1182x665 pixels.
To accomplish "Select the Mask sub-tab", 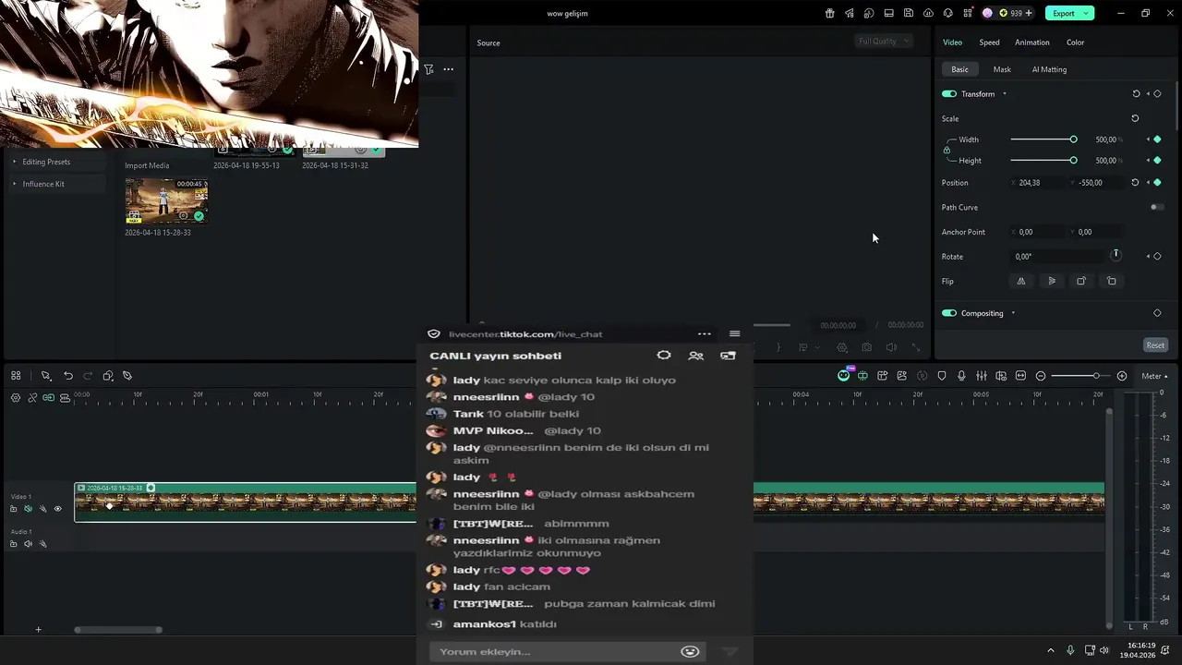I will 1002,69.
